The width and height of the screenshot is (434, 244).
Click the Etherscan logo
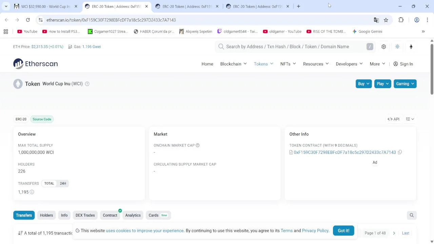click(36, 64)
